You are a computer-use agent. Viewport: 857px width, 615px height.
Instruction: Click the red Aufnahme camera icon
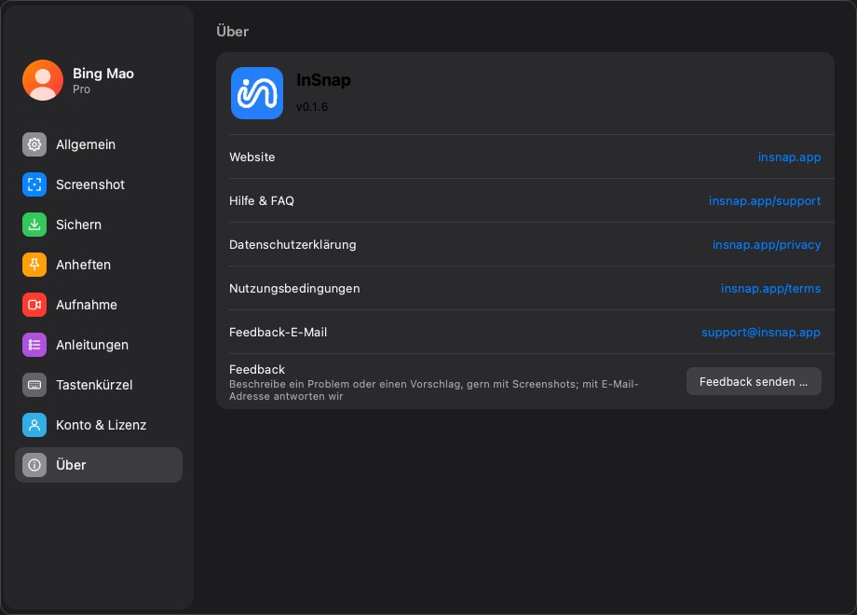(34, 305)
